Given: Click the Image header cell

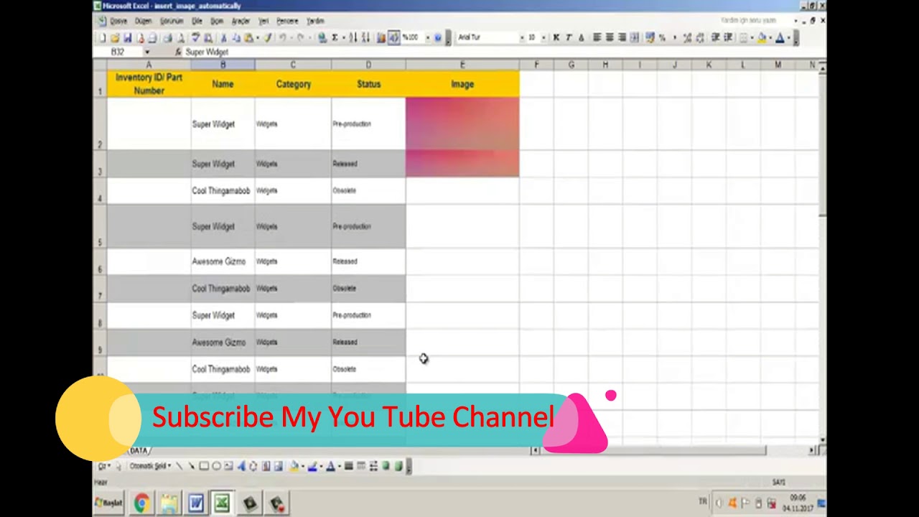Looking at the screenshot, I should click(462, 84).
